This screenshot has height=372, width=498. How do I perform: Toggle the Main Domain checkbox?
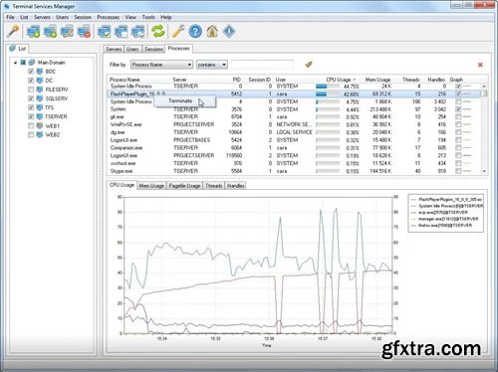(23, 63)
